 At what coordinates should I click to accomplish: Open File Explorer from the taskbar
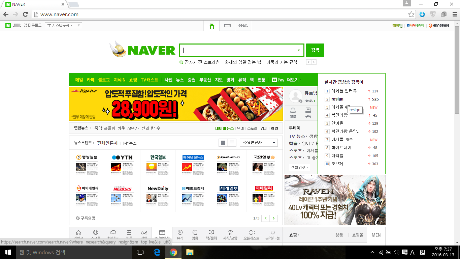pos(190,252)
